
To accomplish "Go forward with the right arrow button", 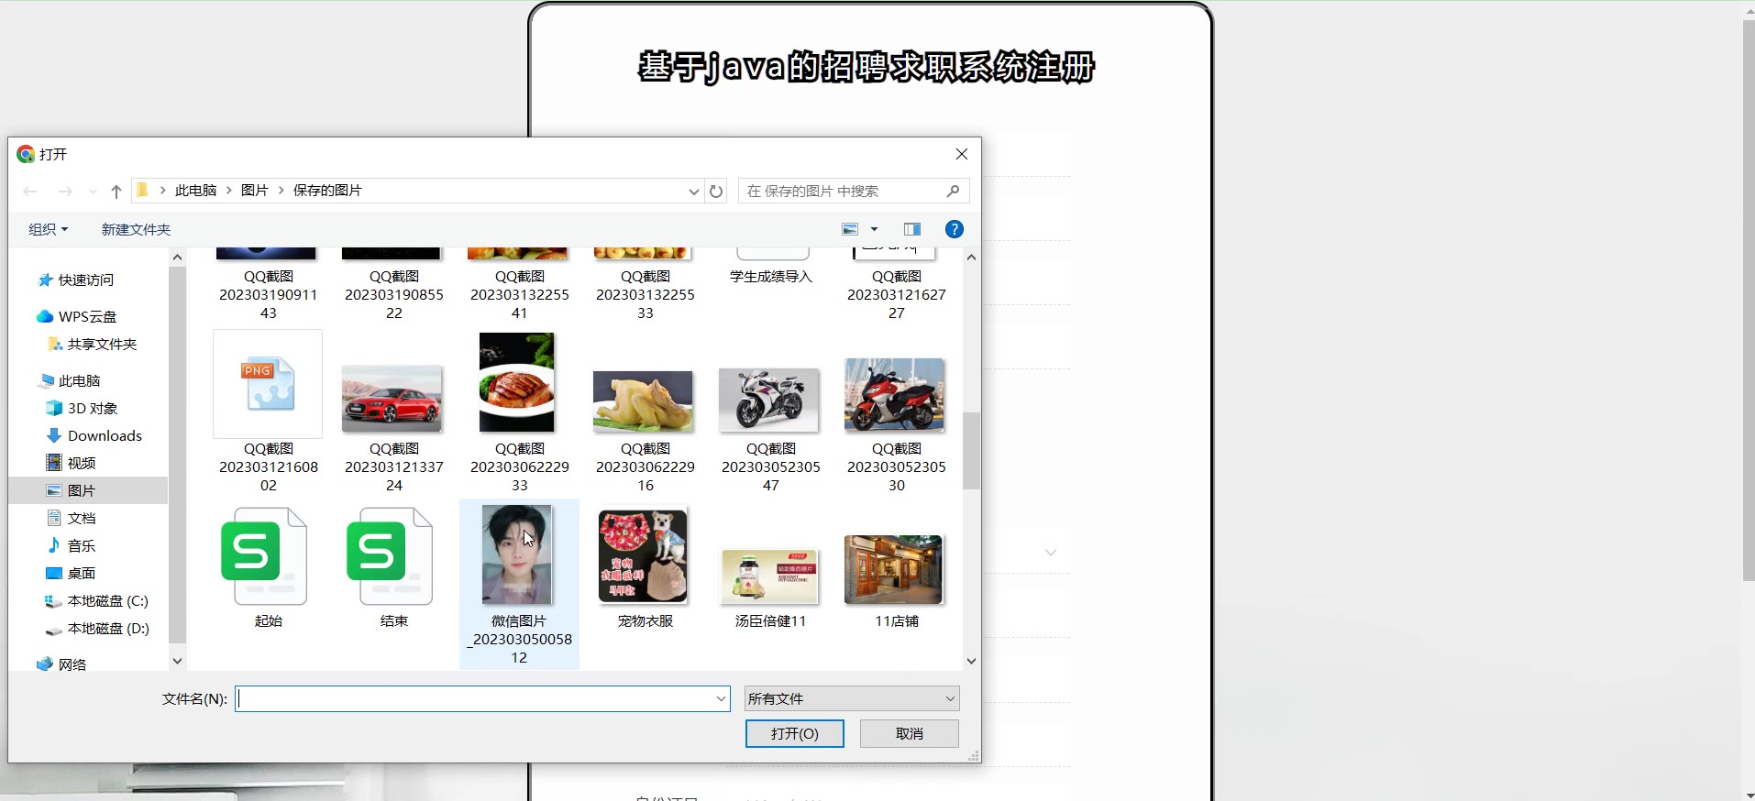I will pos(65,192).
